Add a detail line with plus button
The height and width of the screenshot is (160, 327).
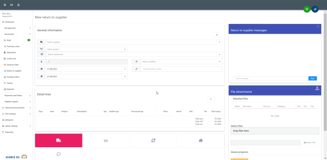point(211,99)
